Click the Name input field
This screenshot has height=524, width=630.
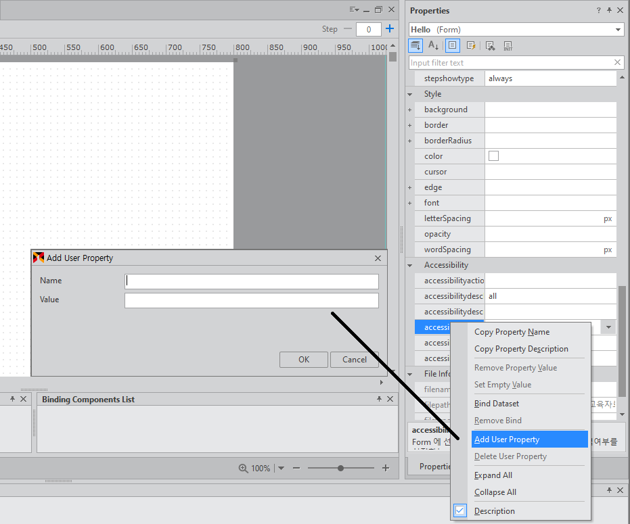(251, 281)
